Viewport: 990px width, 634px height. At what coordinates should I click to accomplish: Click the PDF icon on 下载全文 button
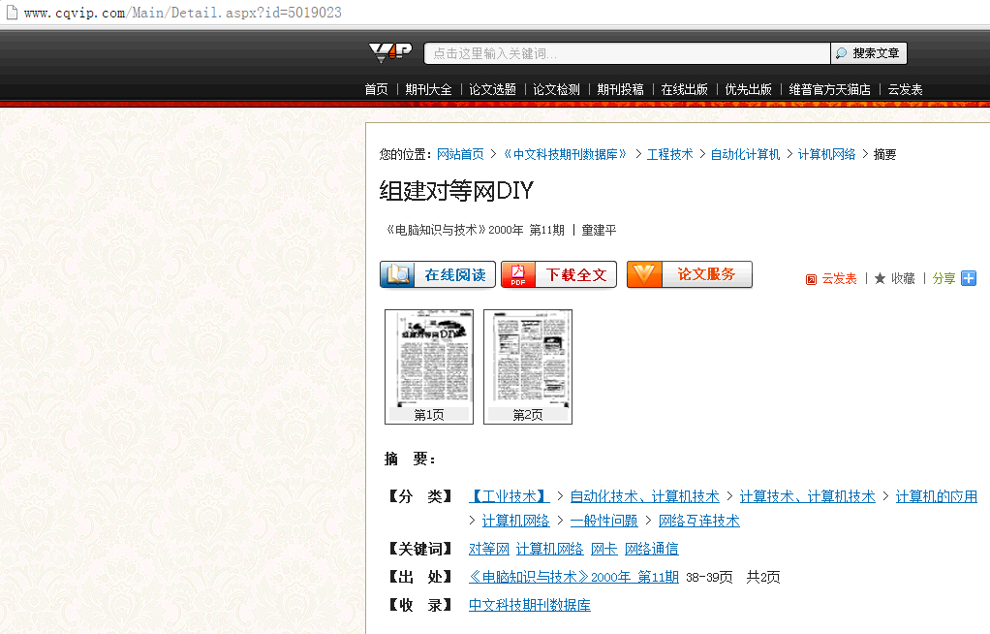pos(519,274)
